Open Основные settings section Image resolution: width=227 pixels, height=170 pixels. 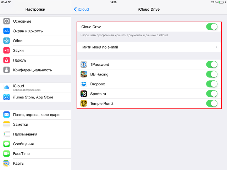coord(35,21)
